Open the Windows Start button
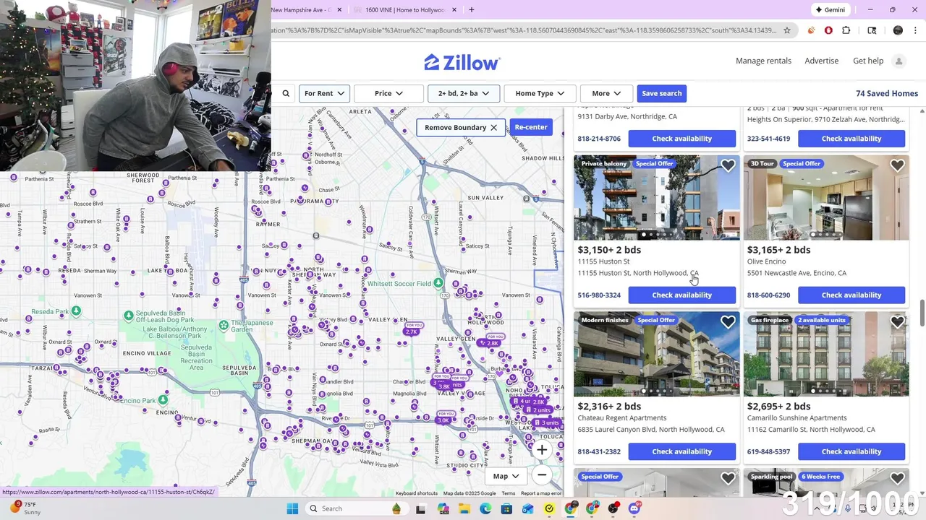Image resolution: width=926 pixels, height=520 pixels. [292, 508]
